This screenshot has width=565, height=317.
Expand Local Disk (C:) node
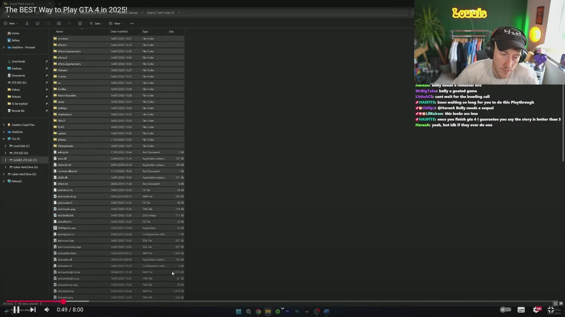[6, 146]
